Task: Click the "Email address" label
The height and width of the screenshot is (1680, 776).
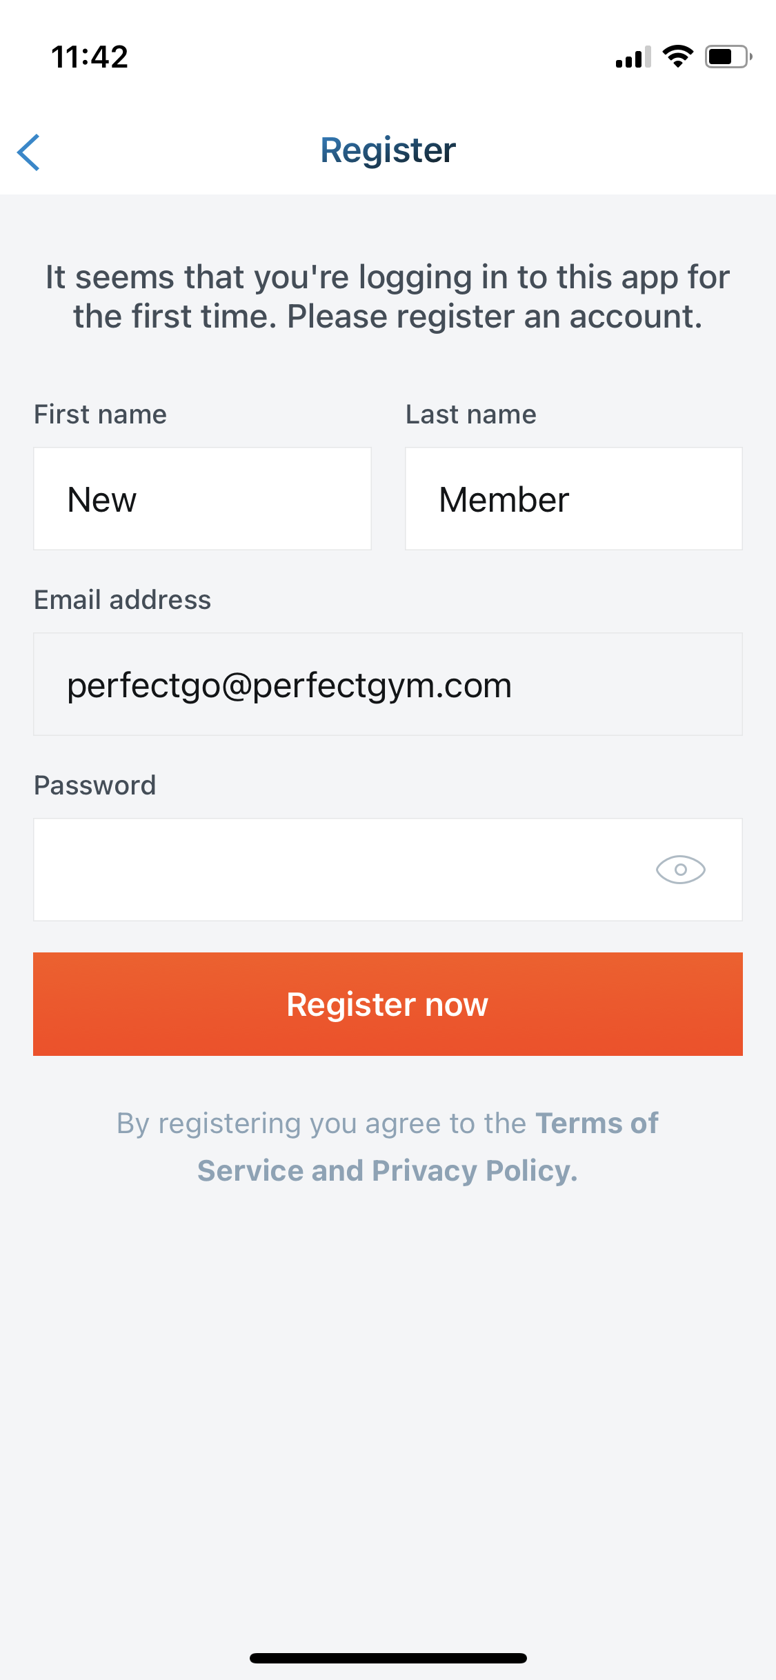Action: tap(123, 600)
